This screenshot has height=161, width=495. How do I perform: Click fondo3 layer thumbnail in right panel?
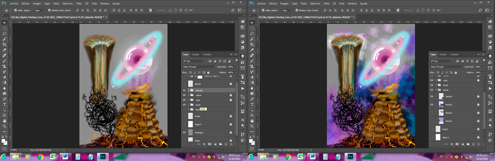pos(441,104)
